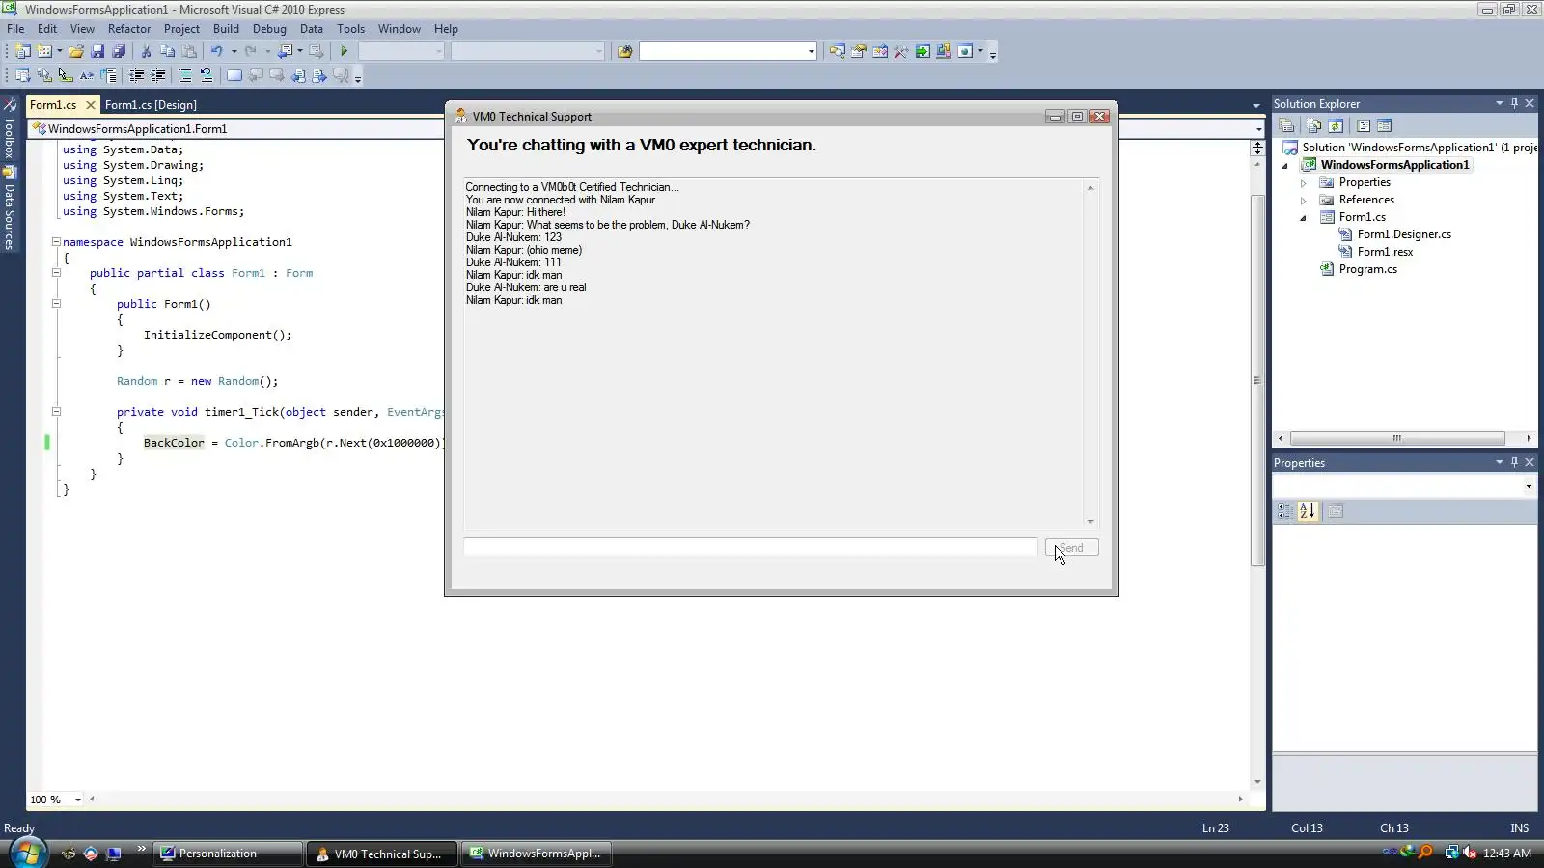Click the Open File folder icon
Screen dimensions: 1544x868
click(75, 51)
